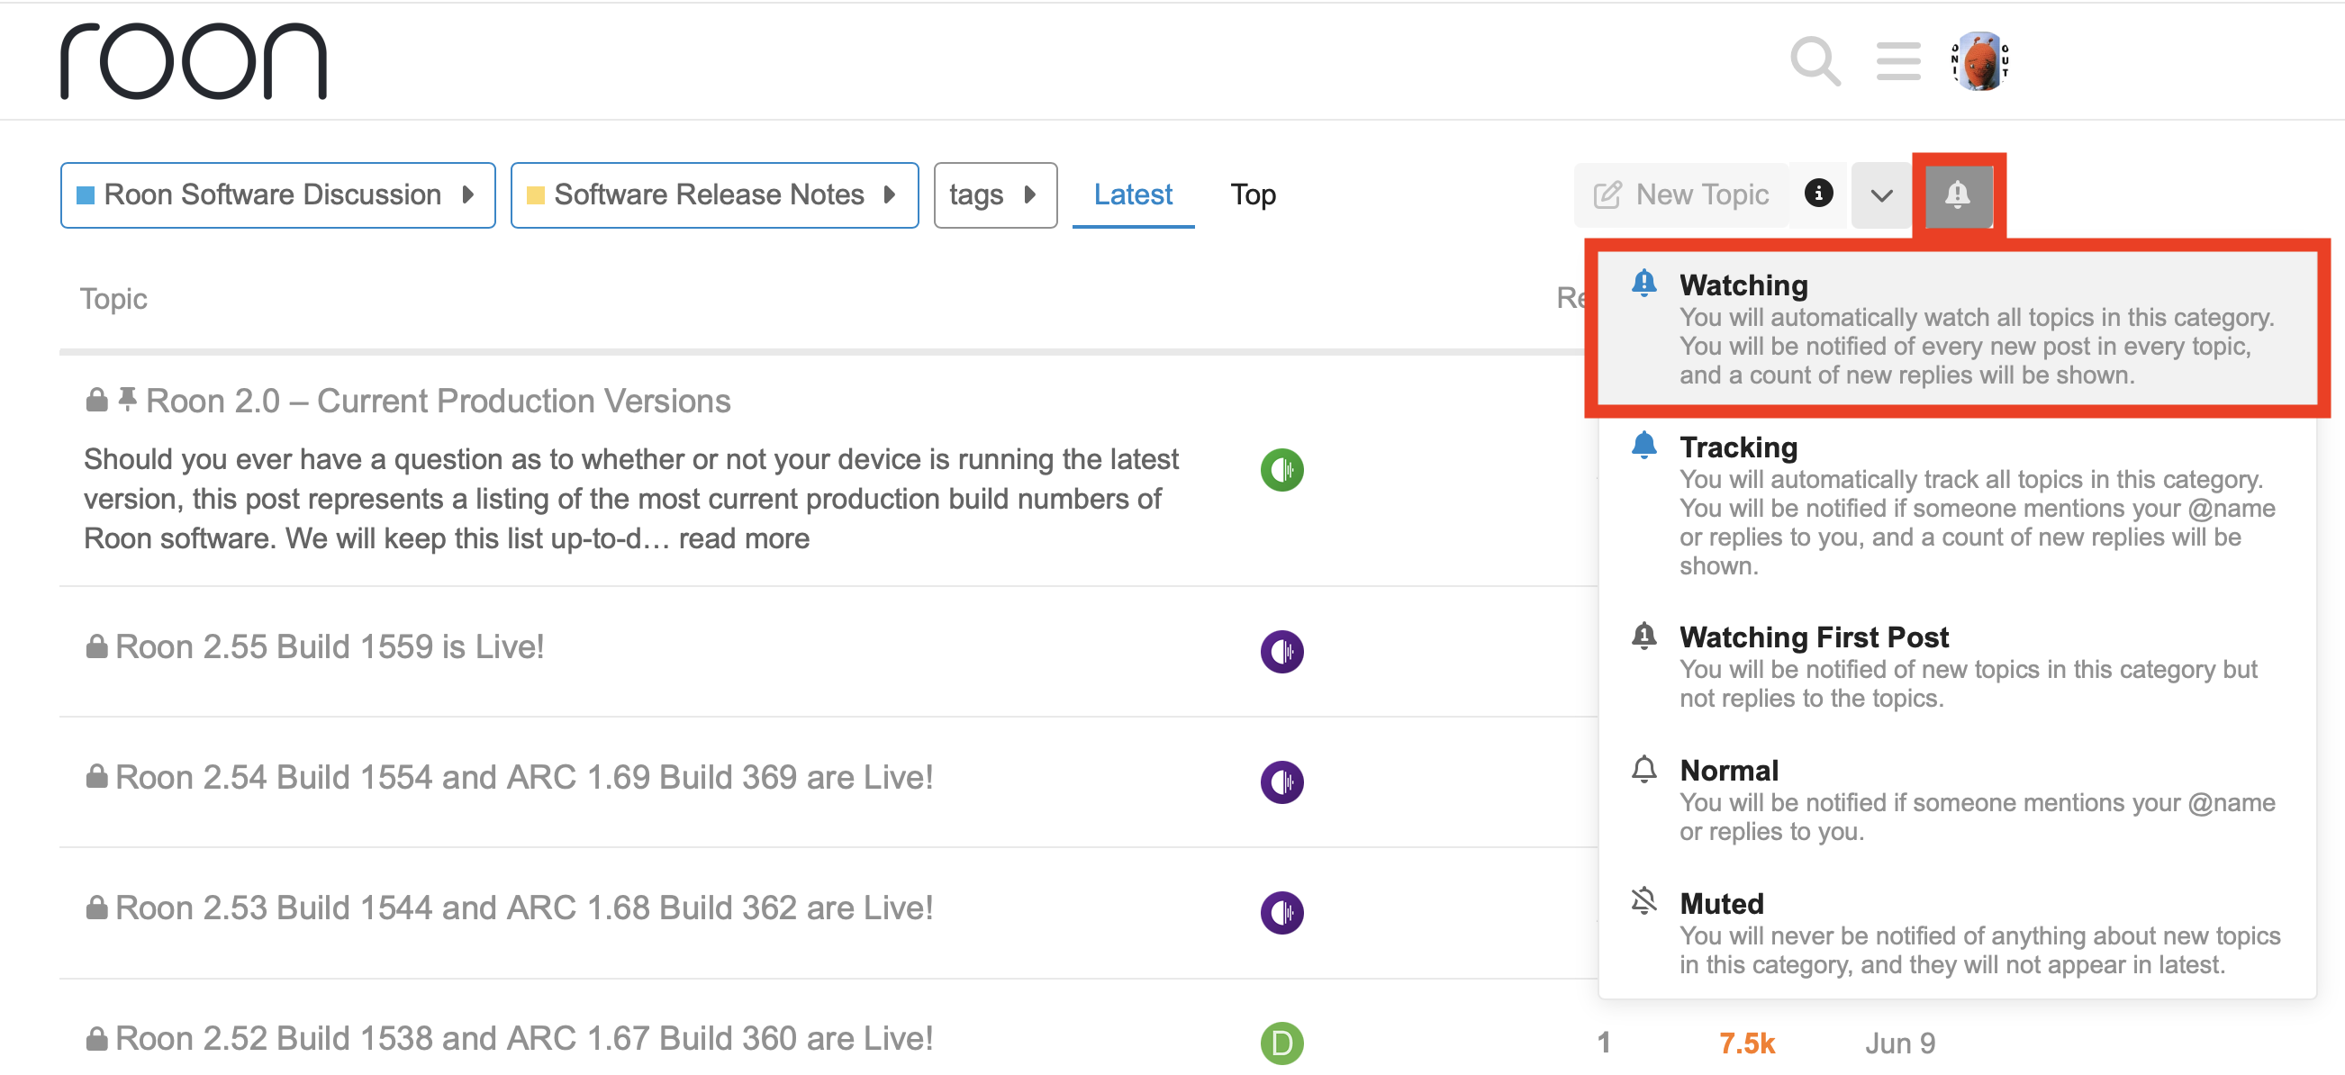Click the green D user avatar
The height and width of the screenshot is (1075, 2345).
tap(1281, 1043)
